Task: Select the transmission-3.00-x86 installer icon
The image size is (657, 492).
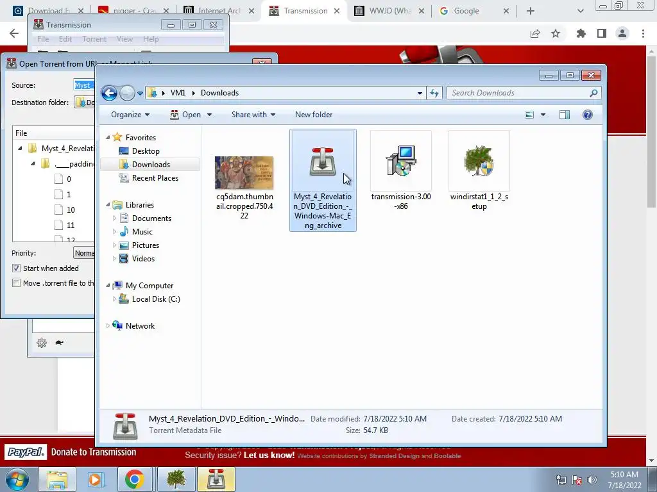Action: tap(401, 161)
